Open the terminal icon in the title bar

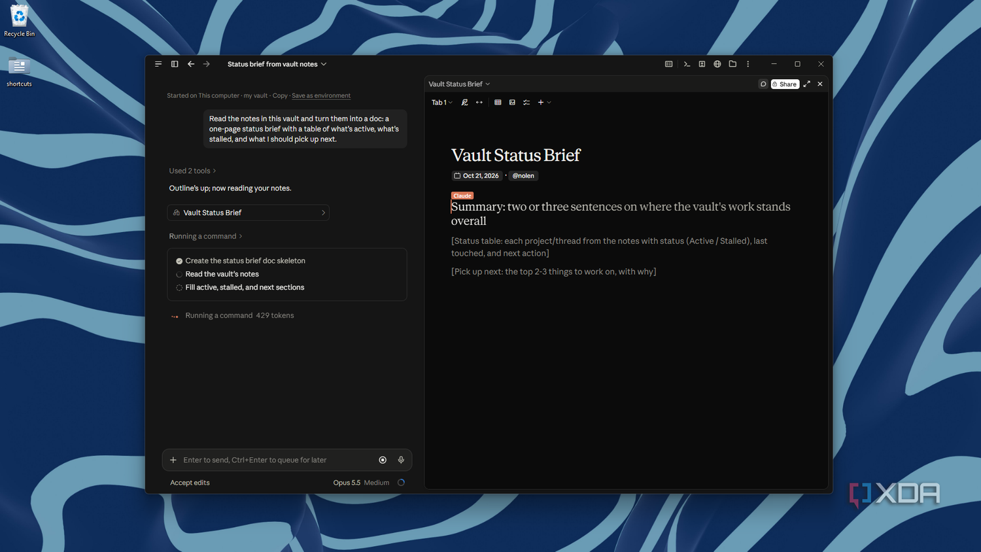tap(687, 64)
